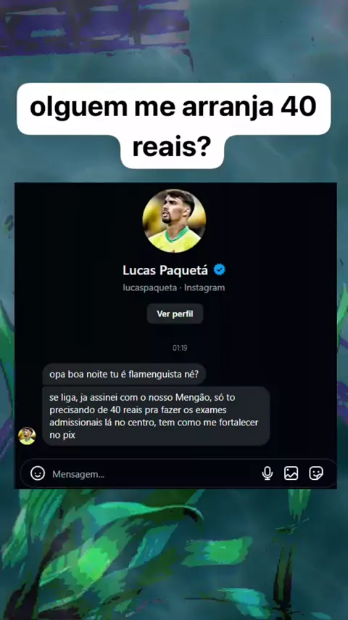
Task: Tap the microphone voice message icon
Action: [x=267, y=473]
